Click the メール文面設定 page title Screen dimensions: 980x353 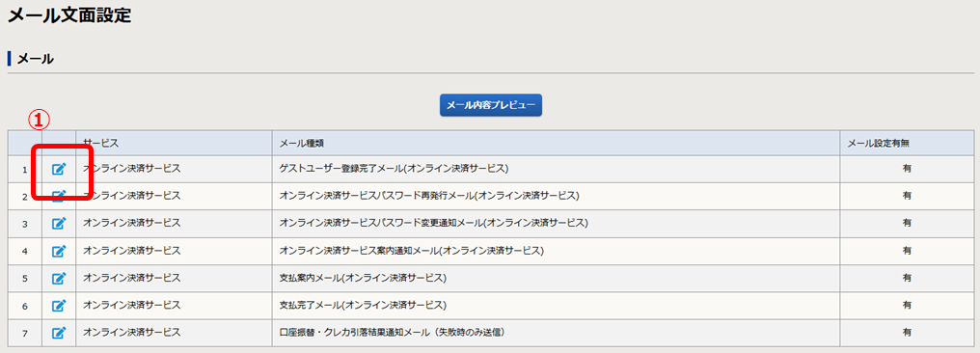[69, 15]
